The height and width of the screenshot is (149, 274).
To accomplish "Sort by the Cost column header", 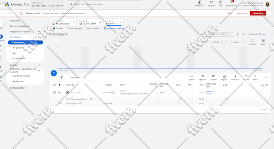I will [x=202, y=85].
